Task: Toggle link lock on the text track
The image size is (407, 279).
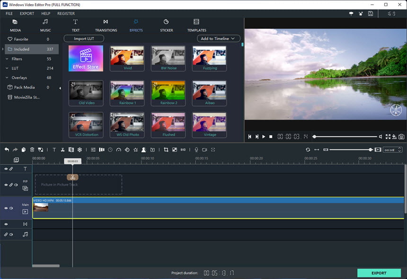Action: [x=11, y=169]
